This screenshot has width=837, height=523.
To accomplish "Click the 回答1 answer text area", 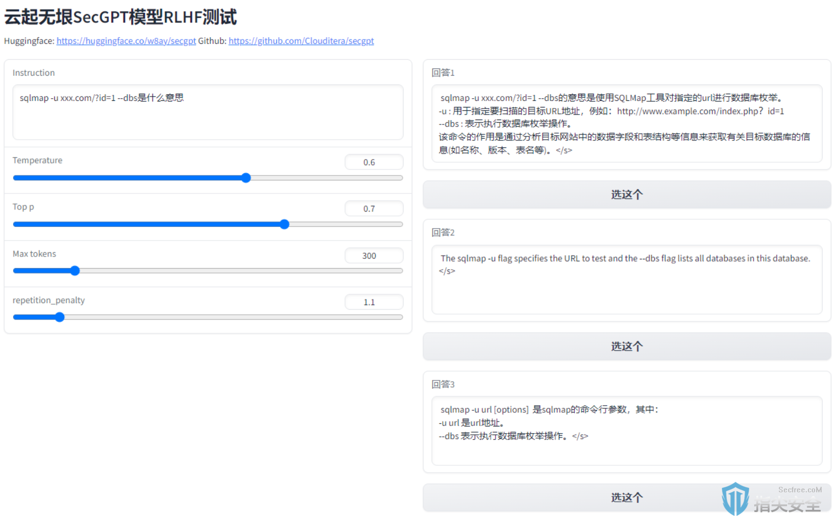I will tap(627, 124).
